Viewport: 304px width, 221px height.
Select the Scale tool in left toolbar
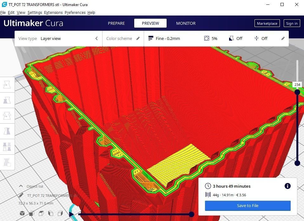[7, 100]
